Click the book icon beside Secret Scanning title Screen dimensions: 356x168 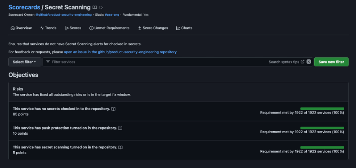tap(95, 7)
